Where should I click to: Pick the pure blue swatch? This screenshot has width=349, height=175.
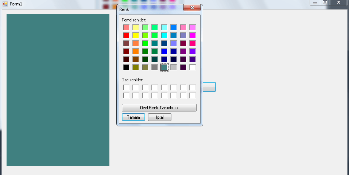click(164, 51)
